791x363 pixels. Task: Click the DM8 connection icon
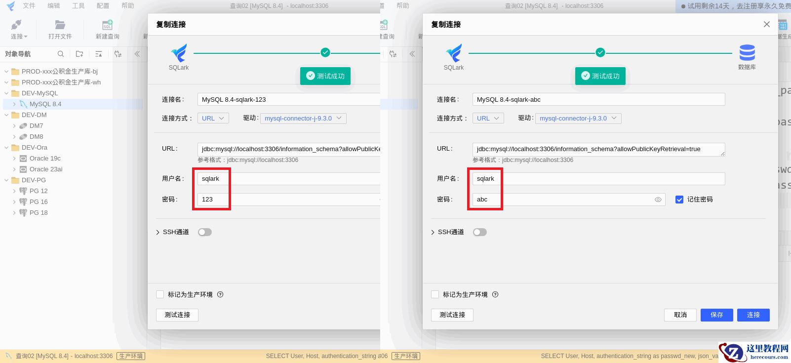click(x=23, y=137)
